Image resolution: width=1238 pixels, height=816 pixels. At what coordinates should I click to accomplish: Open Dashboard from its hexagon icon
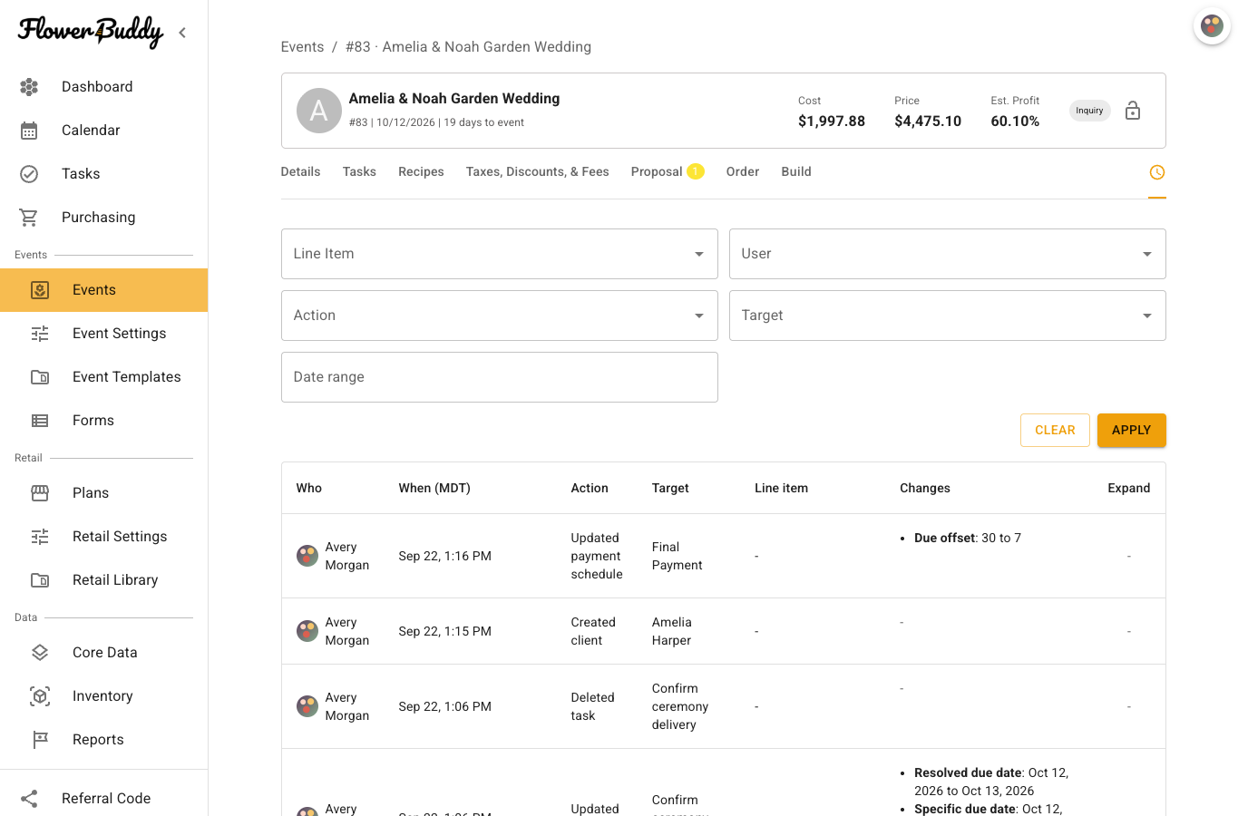[x=29, y=87]
